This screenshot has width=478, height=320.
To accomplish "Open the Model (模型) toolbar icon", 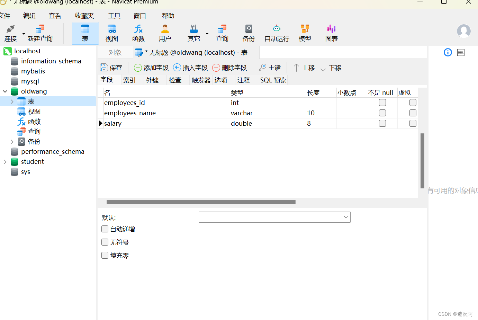I will (305, 33).
